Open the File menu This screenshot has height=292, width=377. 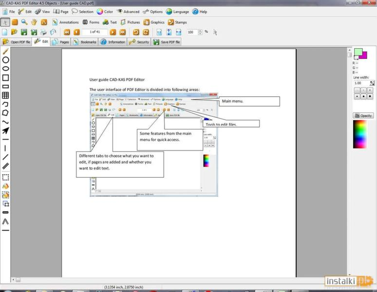pyautogui.click(x=9, y=12)
